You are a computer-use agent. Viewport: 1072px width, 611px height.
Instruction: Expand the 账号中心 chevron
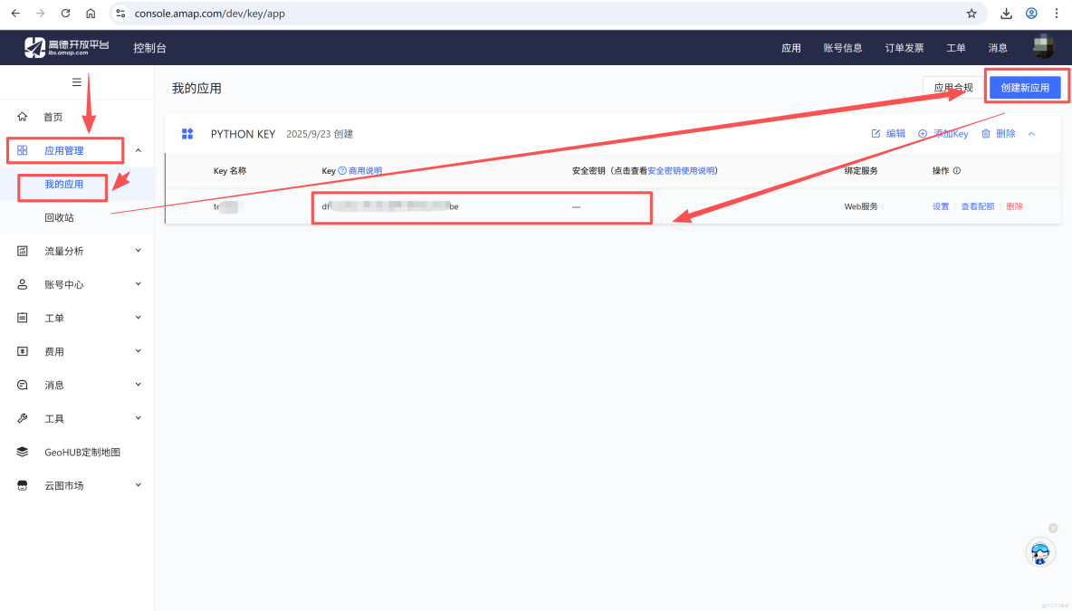pyautogui.click(x=138, y=283)
